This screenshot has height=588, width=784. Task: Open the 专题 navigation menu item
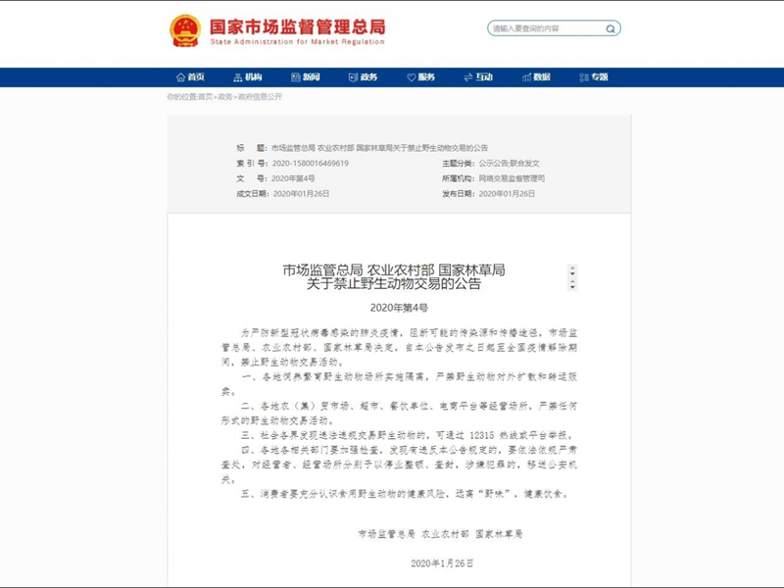[x=599, y=77]
